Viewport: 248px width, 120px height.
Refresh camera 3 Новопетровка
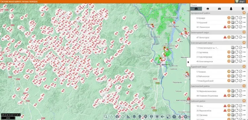[x=237, y=57]
